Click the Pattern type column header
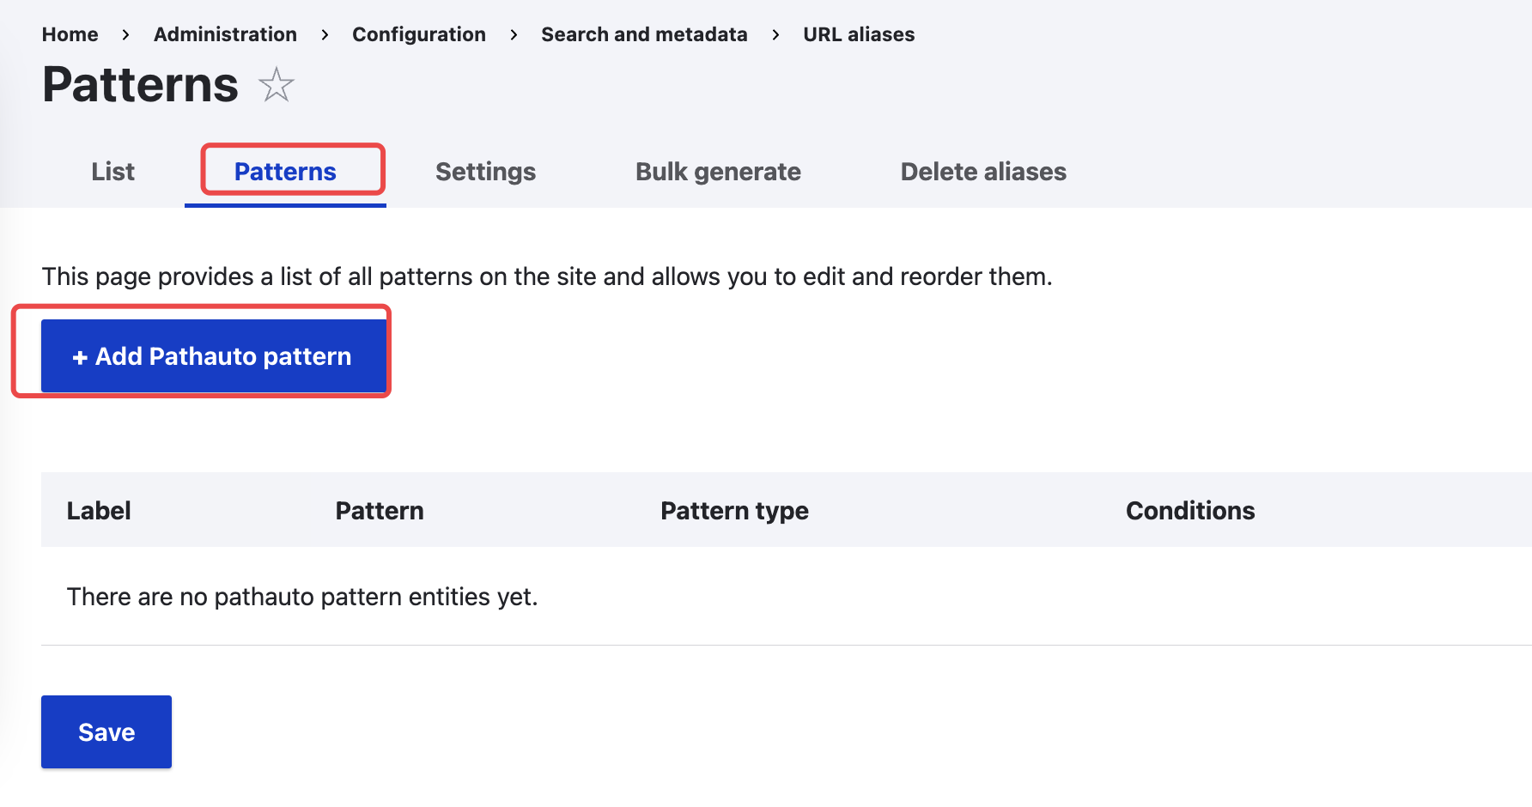 (734, 511)
